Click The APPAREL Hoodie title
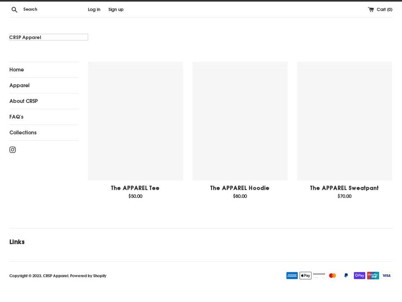 [x=240, y=188]
